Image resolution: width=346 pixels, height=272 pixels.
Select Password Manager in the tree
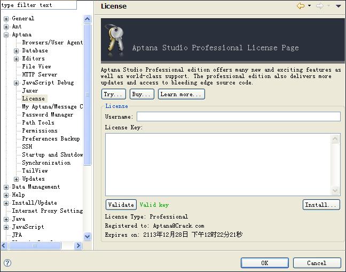click(48, 114)
